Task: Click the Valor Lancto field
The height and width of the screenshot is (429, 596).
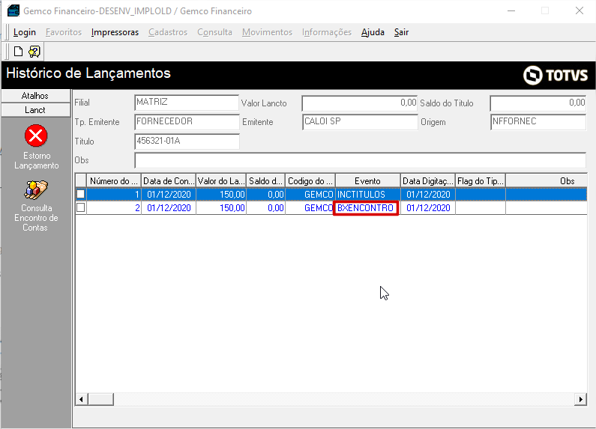Action: [360, 103]
